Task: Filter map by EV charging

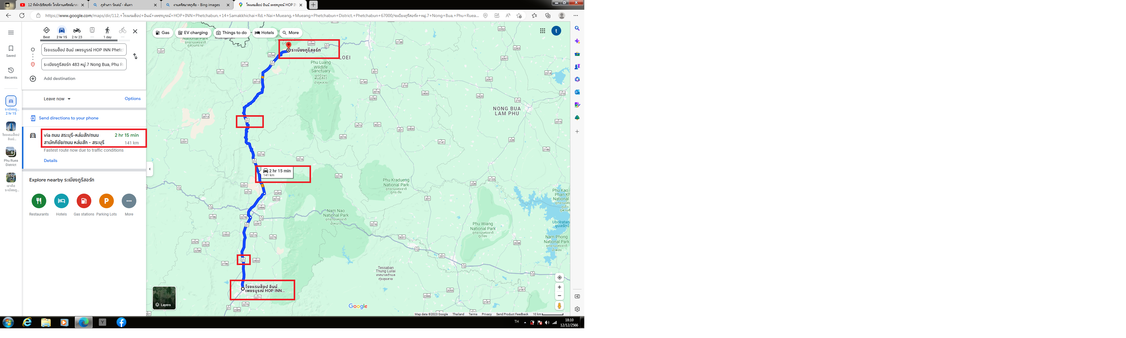Action: pos(193,33)
